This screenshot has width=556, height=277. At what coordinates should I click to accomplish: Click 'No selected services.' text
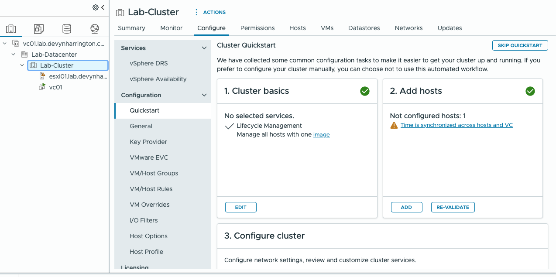point(259,116)
